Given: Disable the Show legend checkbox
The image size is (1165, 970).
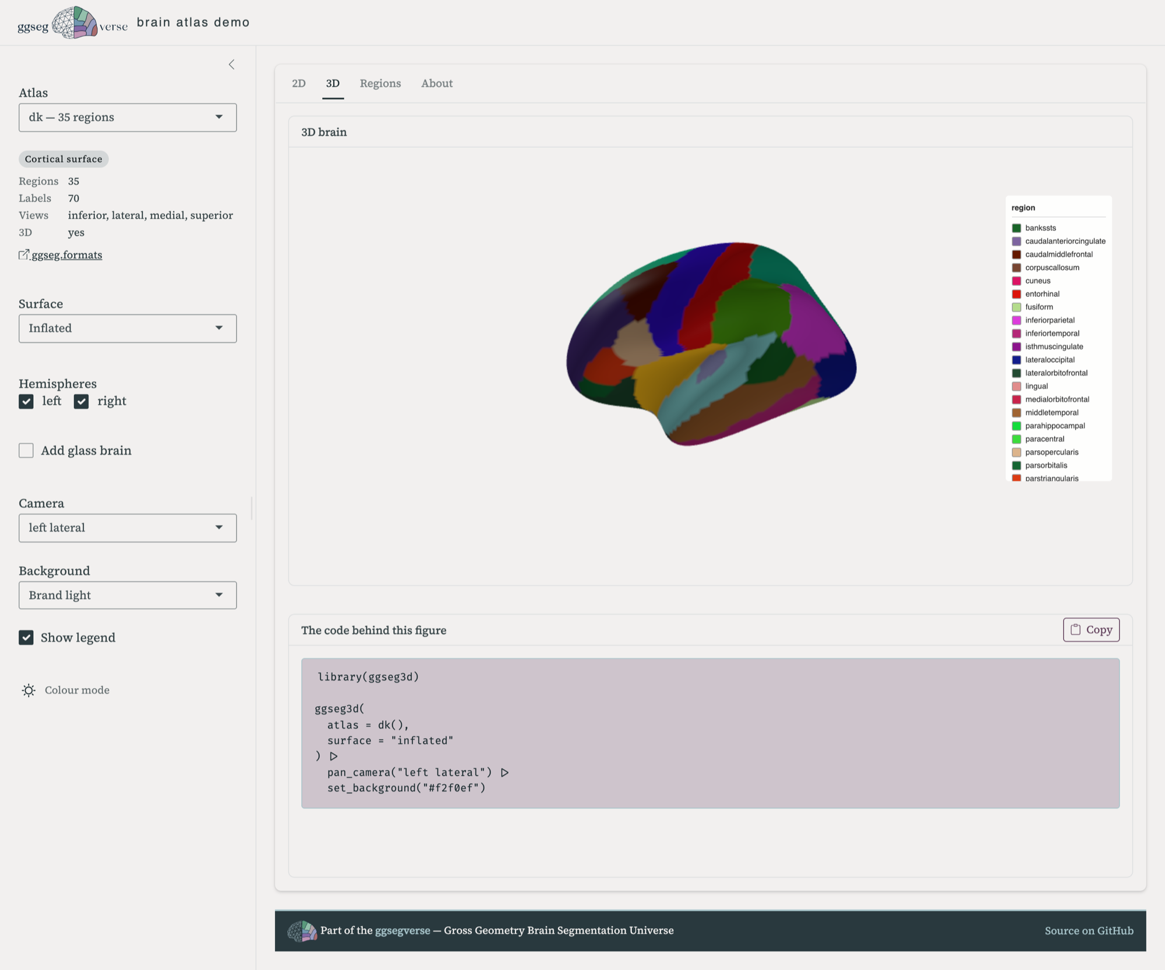Looking at the screenshot, I should click(x=26, y=638).
